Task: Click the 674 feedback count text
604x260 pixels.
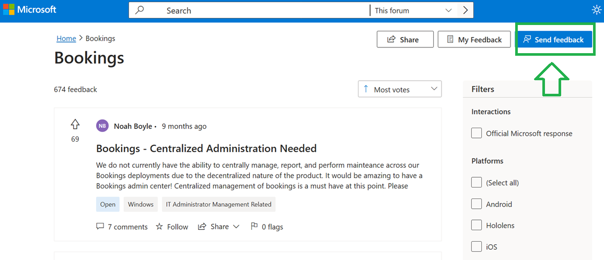Action: point(75,90)
